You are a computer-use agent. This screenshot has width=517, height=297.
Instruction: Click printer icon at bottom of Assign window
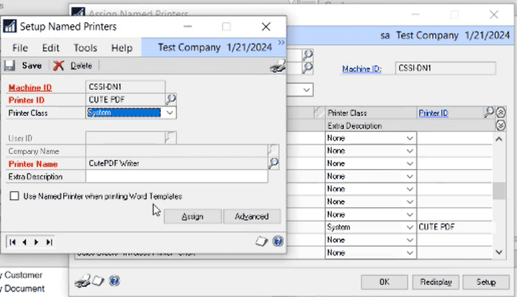[x=82, y=281]
